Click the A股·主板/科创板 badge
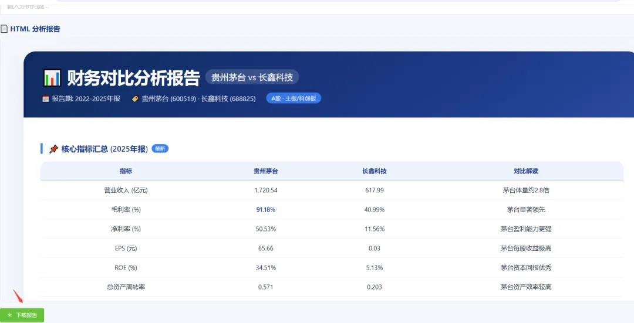 294,98
